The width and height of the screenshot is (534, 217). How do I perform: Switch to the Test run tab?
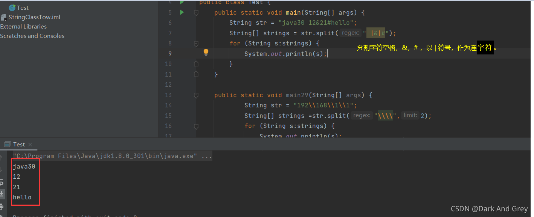click(19, 145)
